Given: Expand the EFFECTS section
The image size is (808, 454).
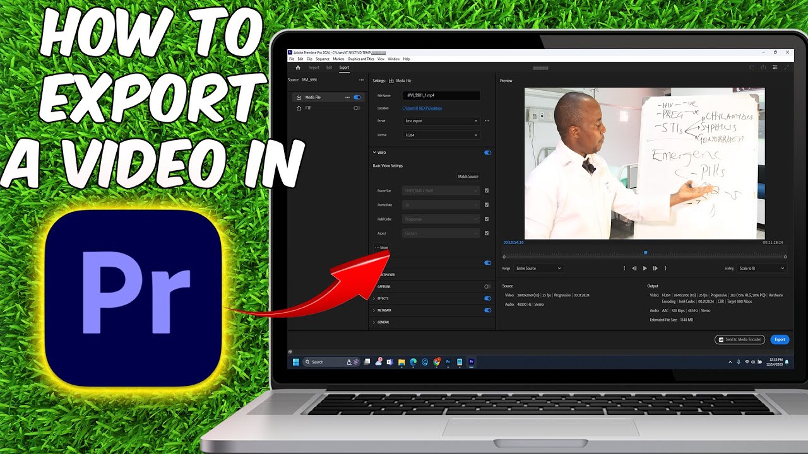Looking at the screenshot, I should click(374, 298).
